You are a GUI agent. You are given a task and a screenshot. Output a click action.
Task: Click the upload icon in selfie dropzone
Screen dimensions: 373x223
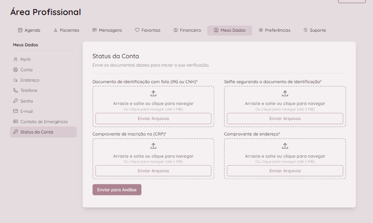tap(285, 93)
